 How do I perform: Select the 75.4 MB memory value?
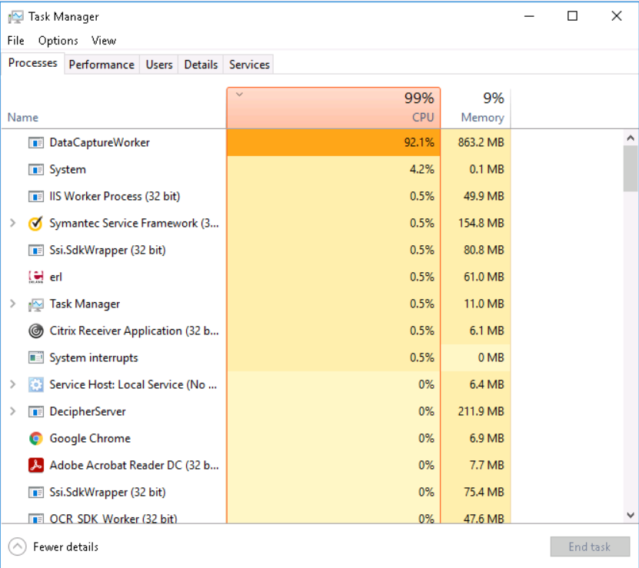click(x=484, y=492)
